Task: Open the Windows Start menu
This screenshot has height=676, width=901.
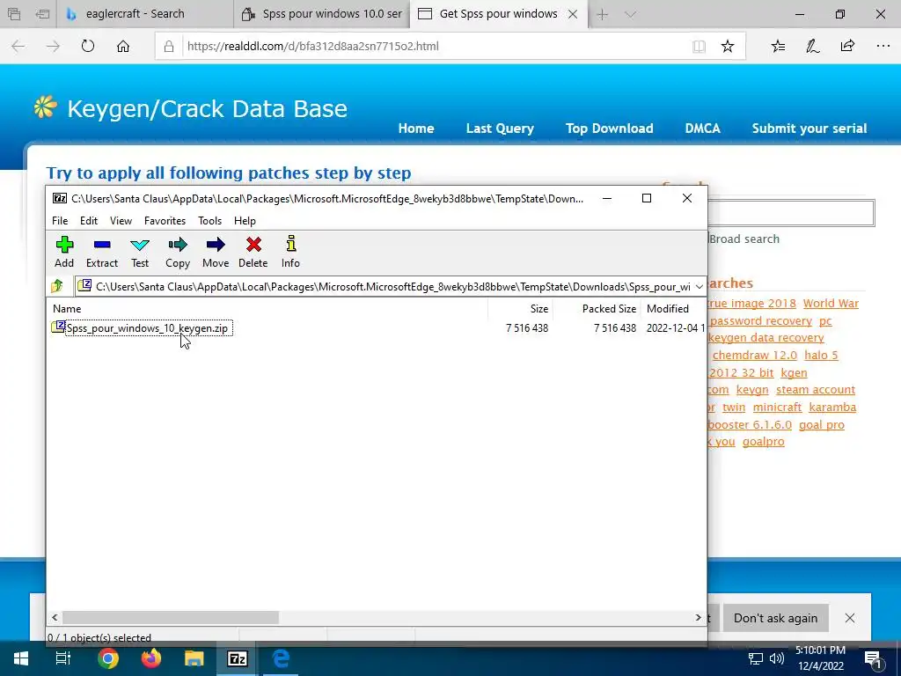Action: pos(21,658)
